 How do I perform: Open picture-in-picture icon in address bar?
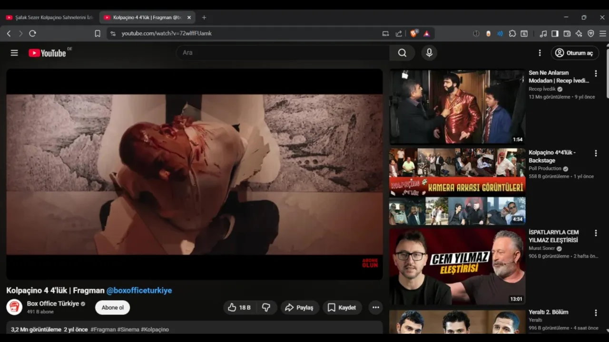click(x=385, y=33)
